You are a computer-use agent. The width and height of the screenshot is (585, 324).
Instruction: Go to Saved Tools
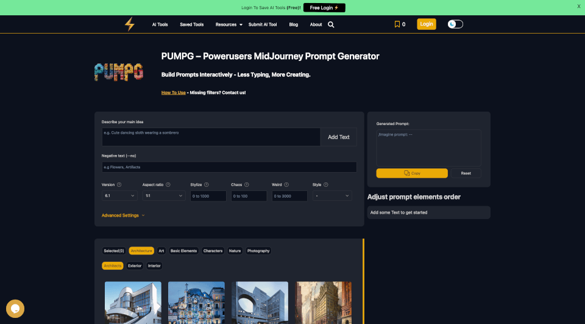[192, 24]
